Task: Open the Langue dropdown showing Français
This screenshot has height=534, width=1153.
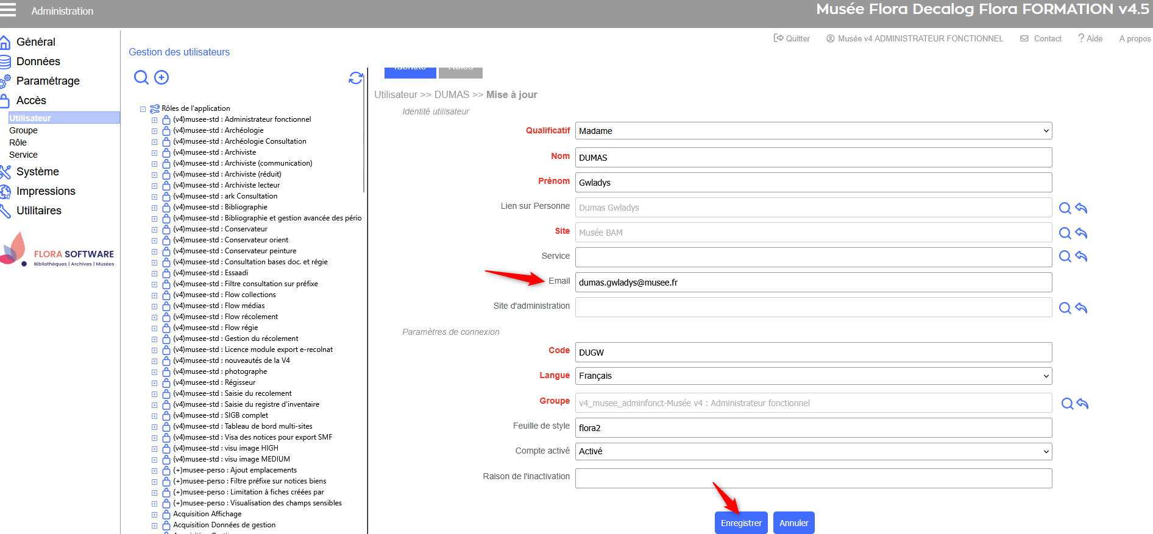Action: pos(813,376)
